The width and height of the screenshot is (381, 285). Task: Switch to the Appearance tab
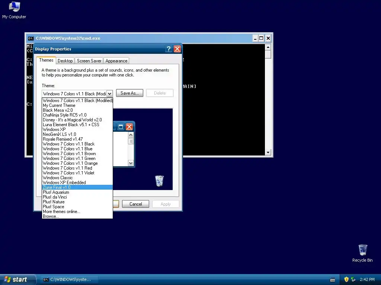116,61
